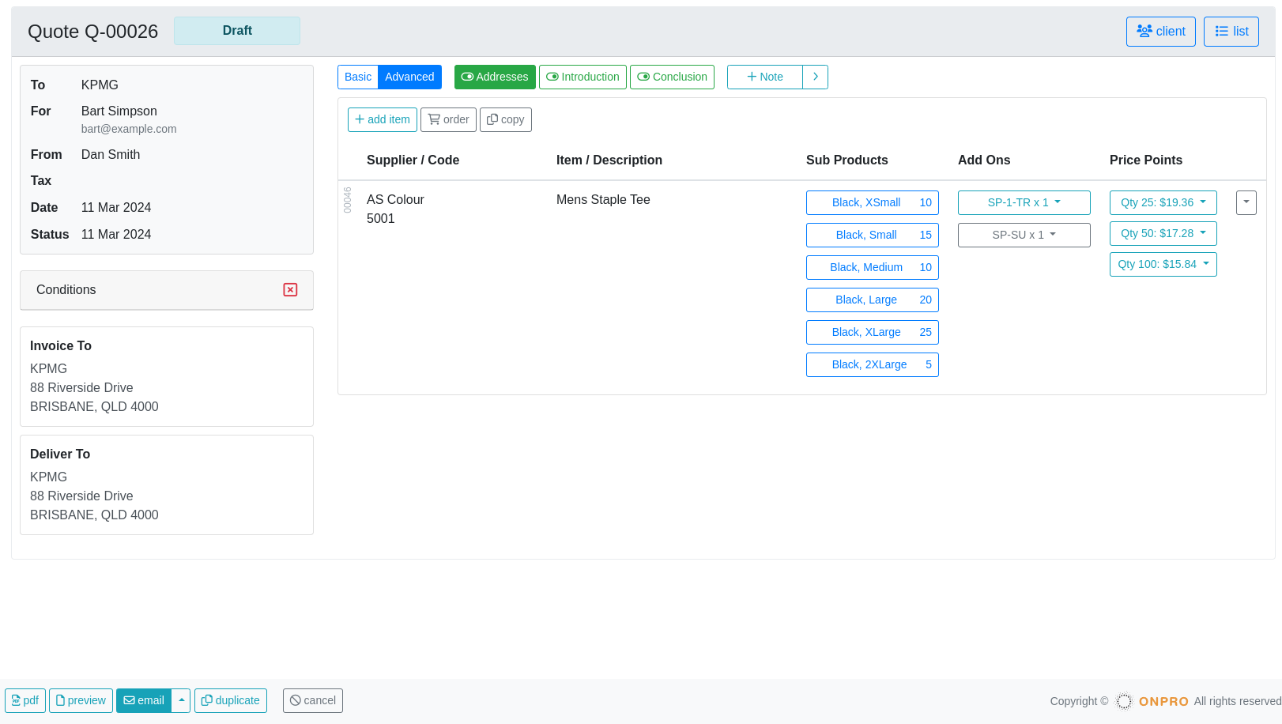Go to the quotes list
This screenshot has width=1282, height=724.
tap(1231, 32)
